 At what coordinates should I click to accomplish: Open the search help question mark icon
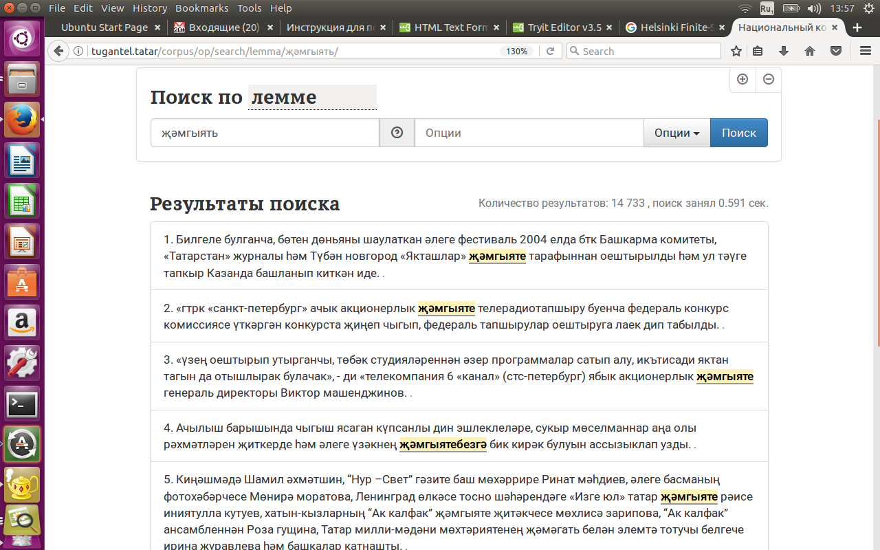(x=397, y=133)
